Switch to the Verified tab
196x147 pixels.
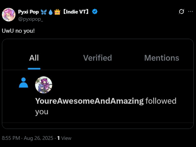(x=98, y=58)
